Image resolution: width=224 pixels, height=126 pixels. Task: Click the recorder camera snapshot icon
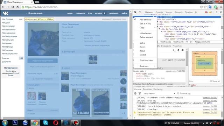click(x=207, y=123)
